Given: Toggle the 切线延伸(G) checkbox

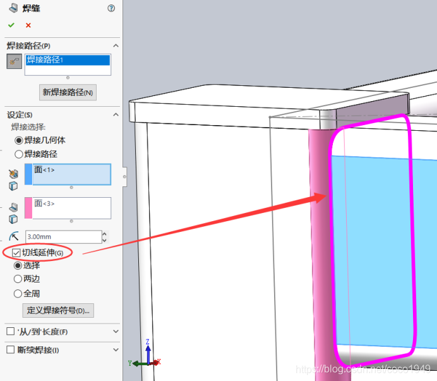Looking at the screenshot, I should (16, 253).
